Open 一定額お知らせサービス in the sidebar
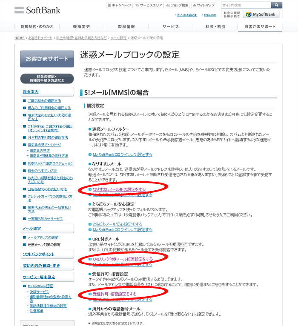 click(x=45, y=219)
